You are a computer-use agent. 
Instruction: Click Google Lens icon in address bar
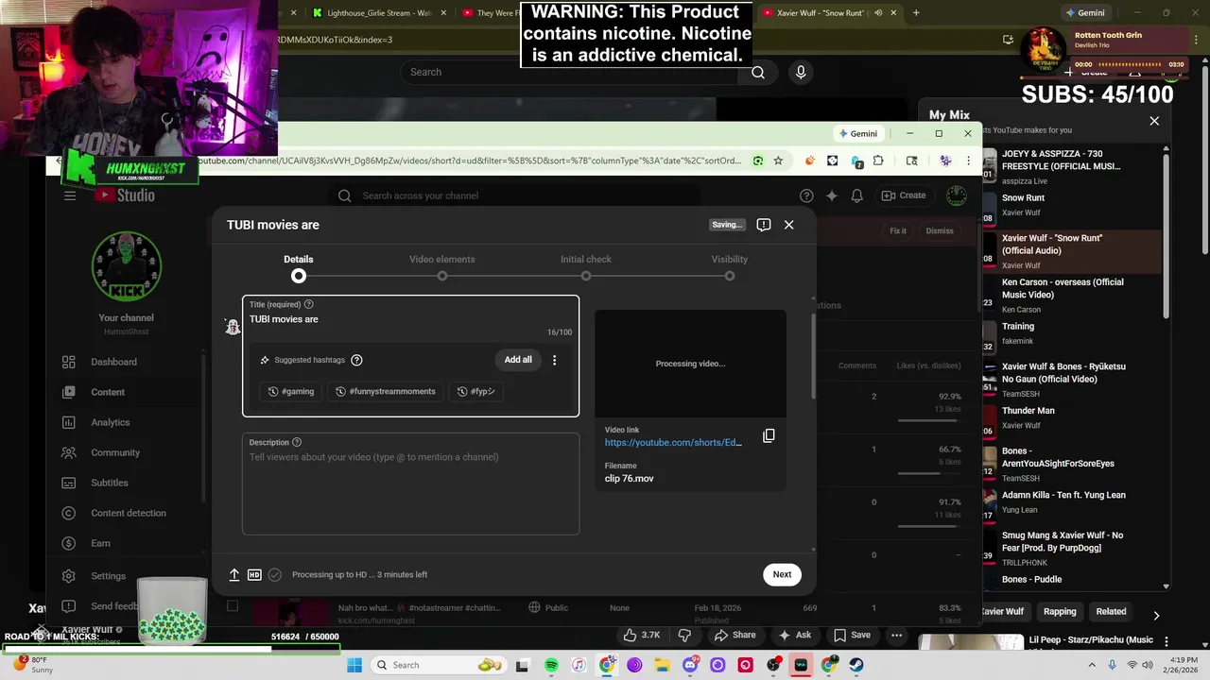(757, 161)
